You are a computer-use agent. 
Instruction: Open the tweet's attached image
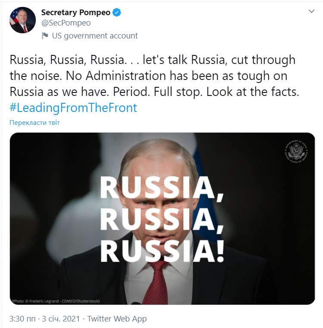point(162,218)
